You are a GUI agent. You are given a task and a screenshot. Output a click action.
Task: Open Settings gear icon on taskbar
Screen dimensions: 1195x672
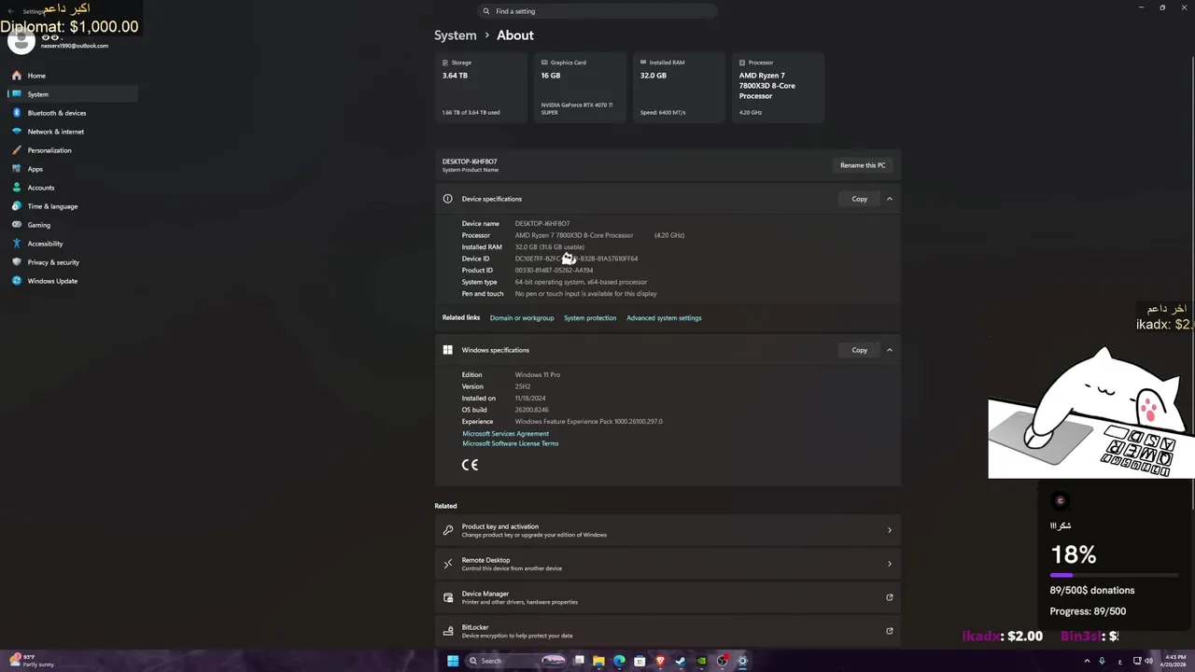tap(742, 661)
